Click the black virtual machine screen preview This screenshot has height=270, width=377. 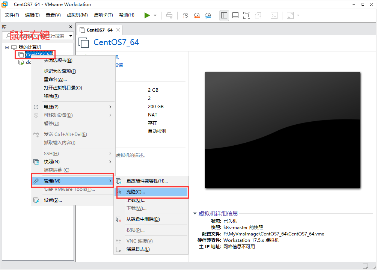282,130
